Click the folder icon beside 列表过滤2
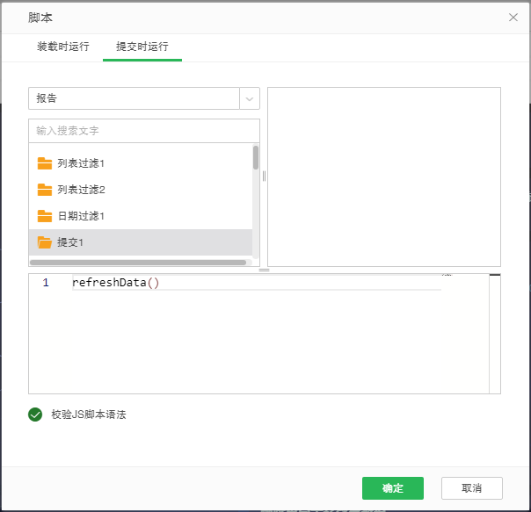531x512 pixels. 45,190
